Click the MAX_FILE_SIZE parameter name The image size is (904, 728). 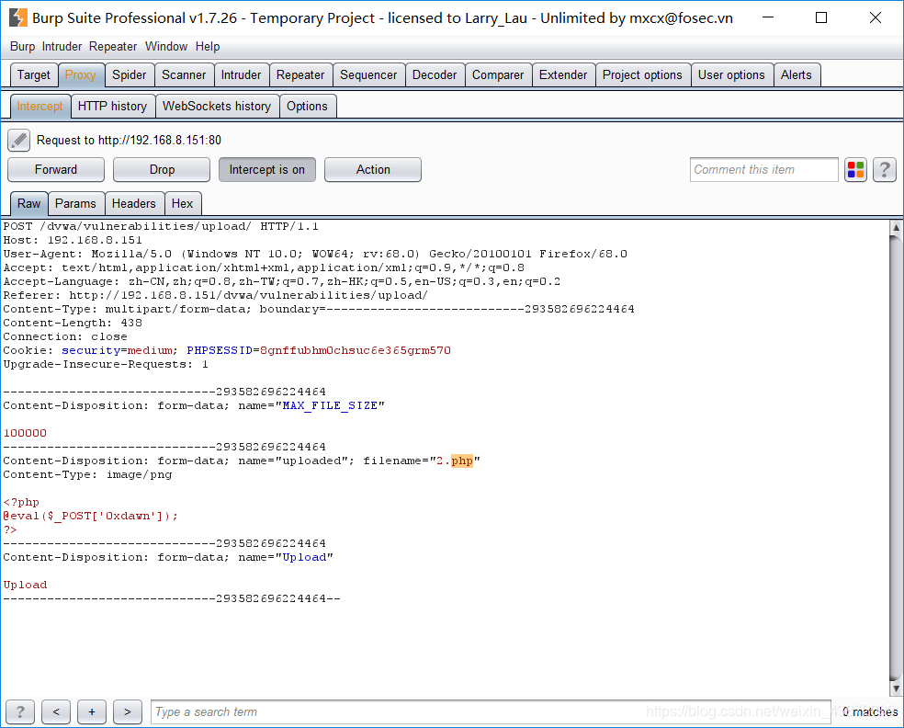click(x=330, y=405)
